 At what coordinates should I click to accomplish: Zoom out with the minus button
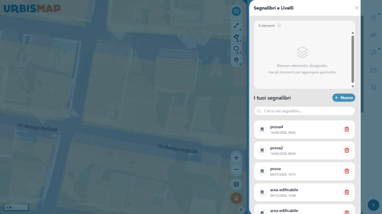tap(236, 169)
